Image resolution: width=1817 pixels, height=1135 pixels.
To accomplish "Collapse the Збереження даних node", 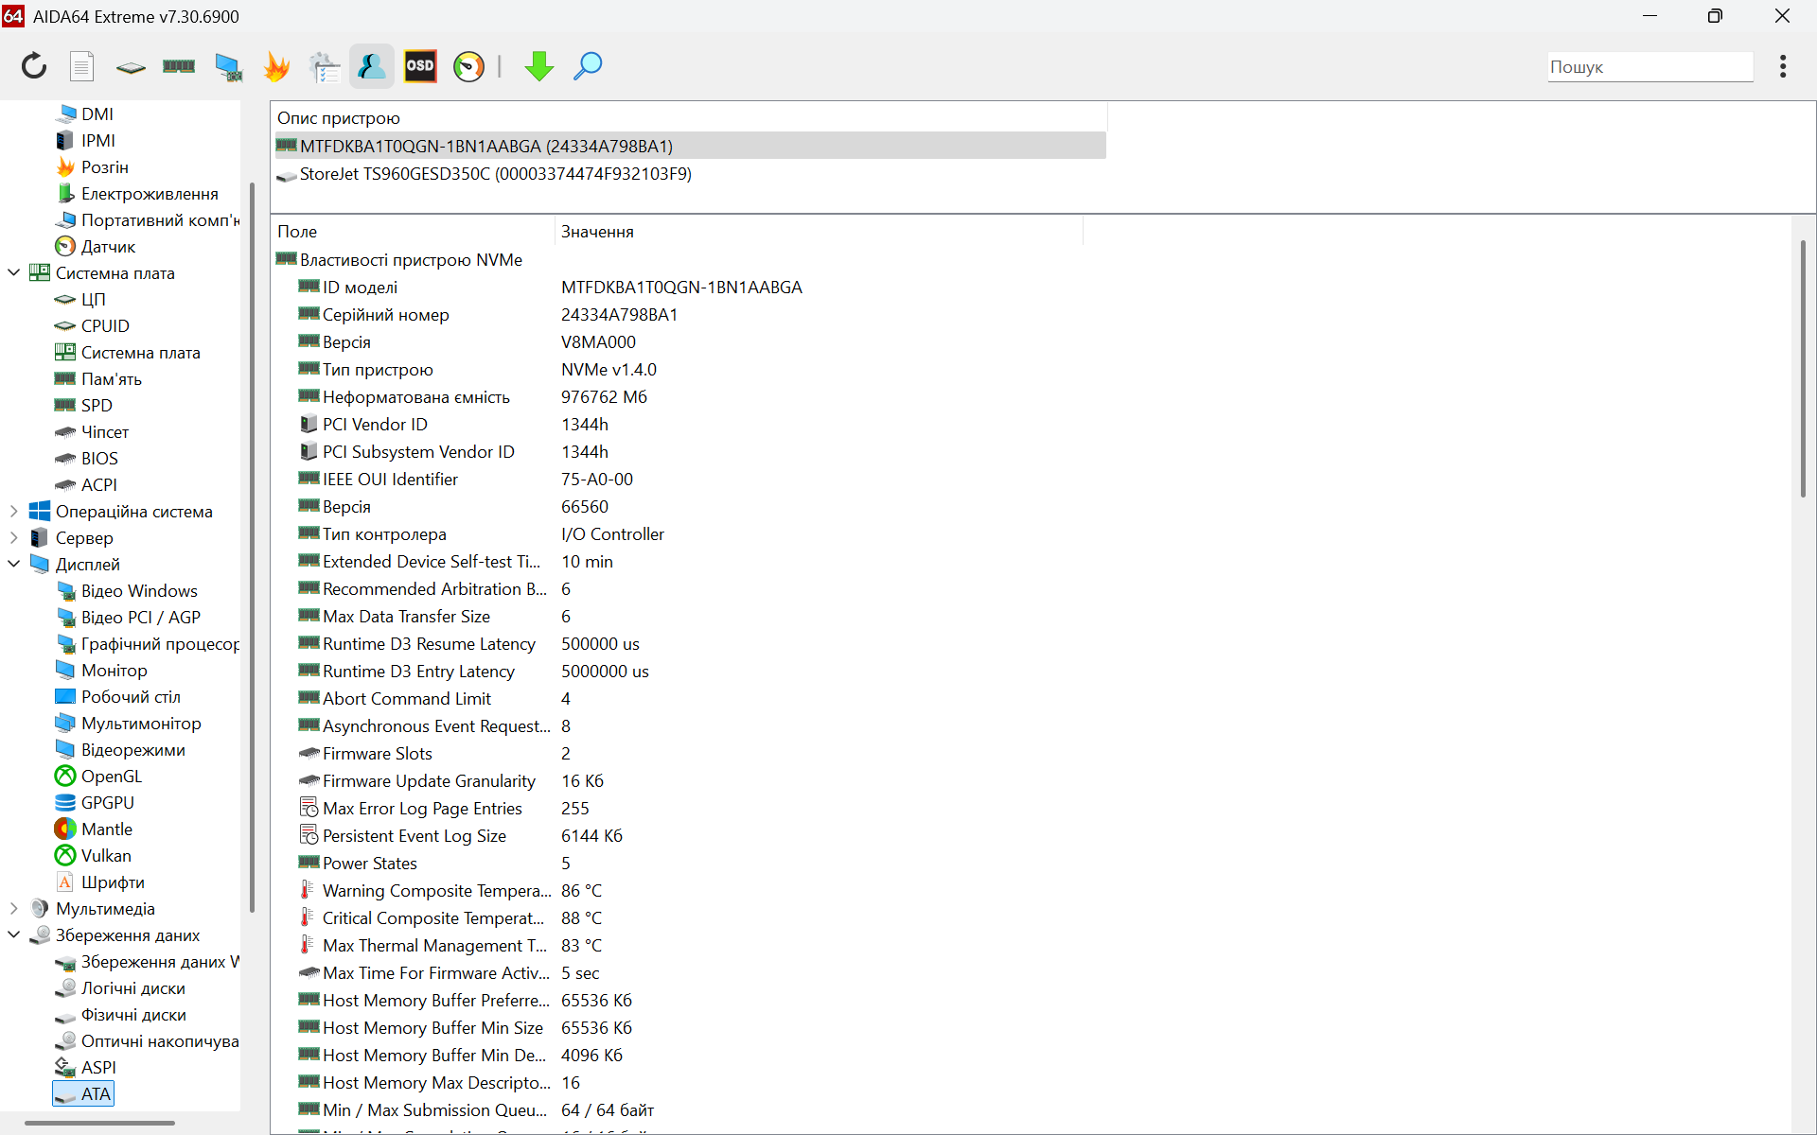I will pyautogui.click(x=13, y=934).
